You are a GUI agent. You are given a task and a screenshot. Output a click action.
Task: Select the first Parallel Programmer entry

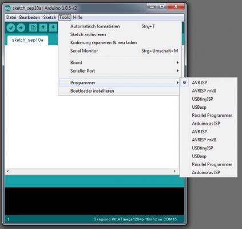(208, 116)
